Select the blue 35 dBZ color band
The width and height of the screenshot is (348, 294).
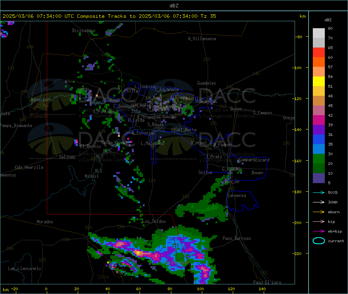[319, 139]
